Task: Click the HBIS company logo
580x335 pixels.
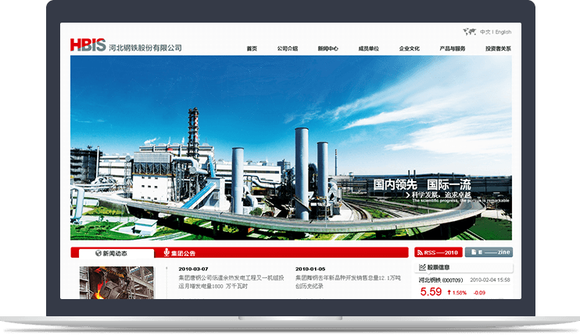Action: click(x=88, y=45)
